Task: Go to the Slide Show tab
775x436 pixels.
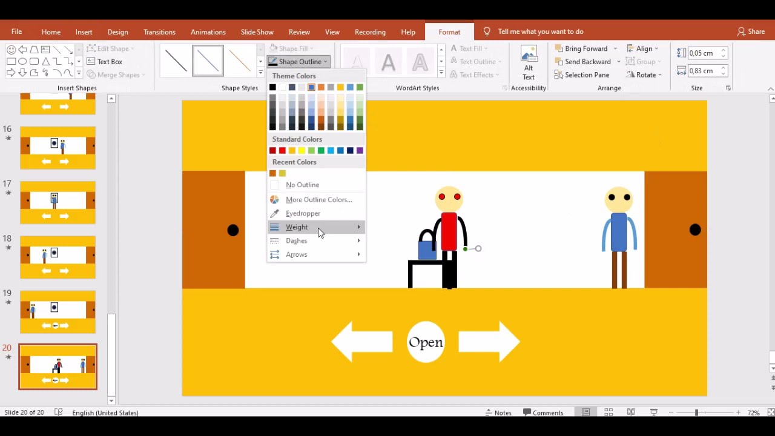Action: [257, 32]
